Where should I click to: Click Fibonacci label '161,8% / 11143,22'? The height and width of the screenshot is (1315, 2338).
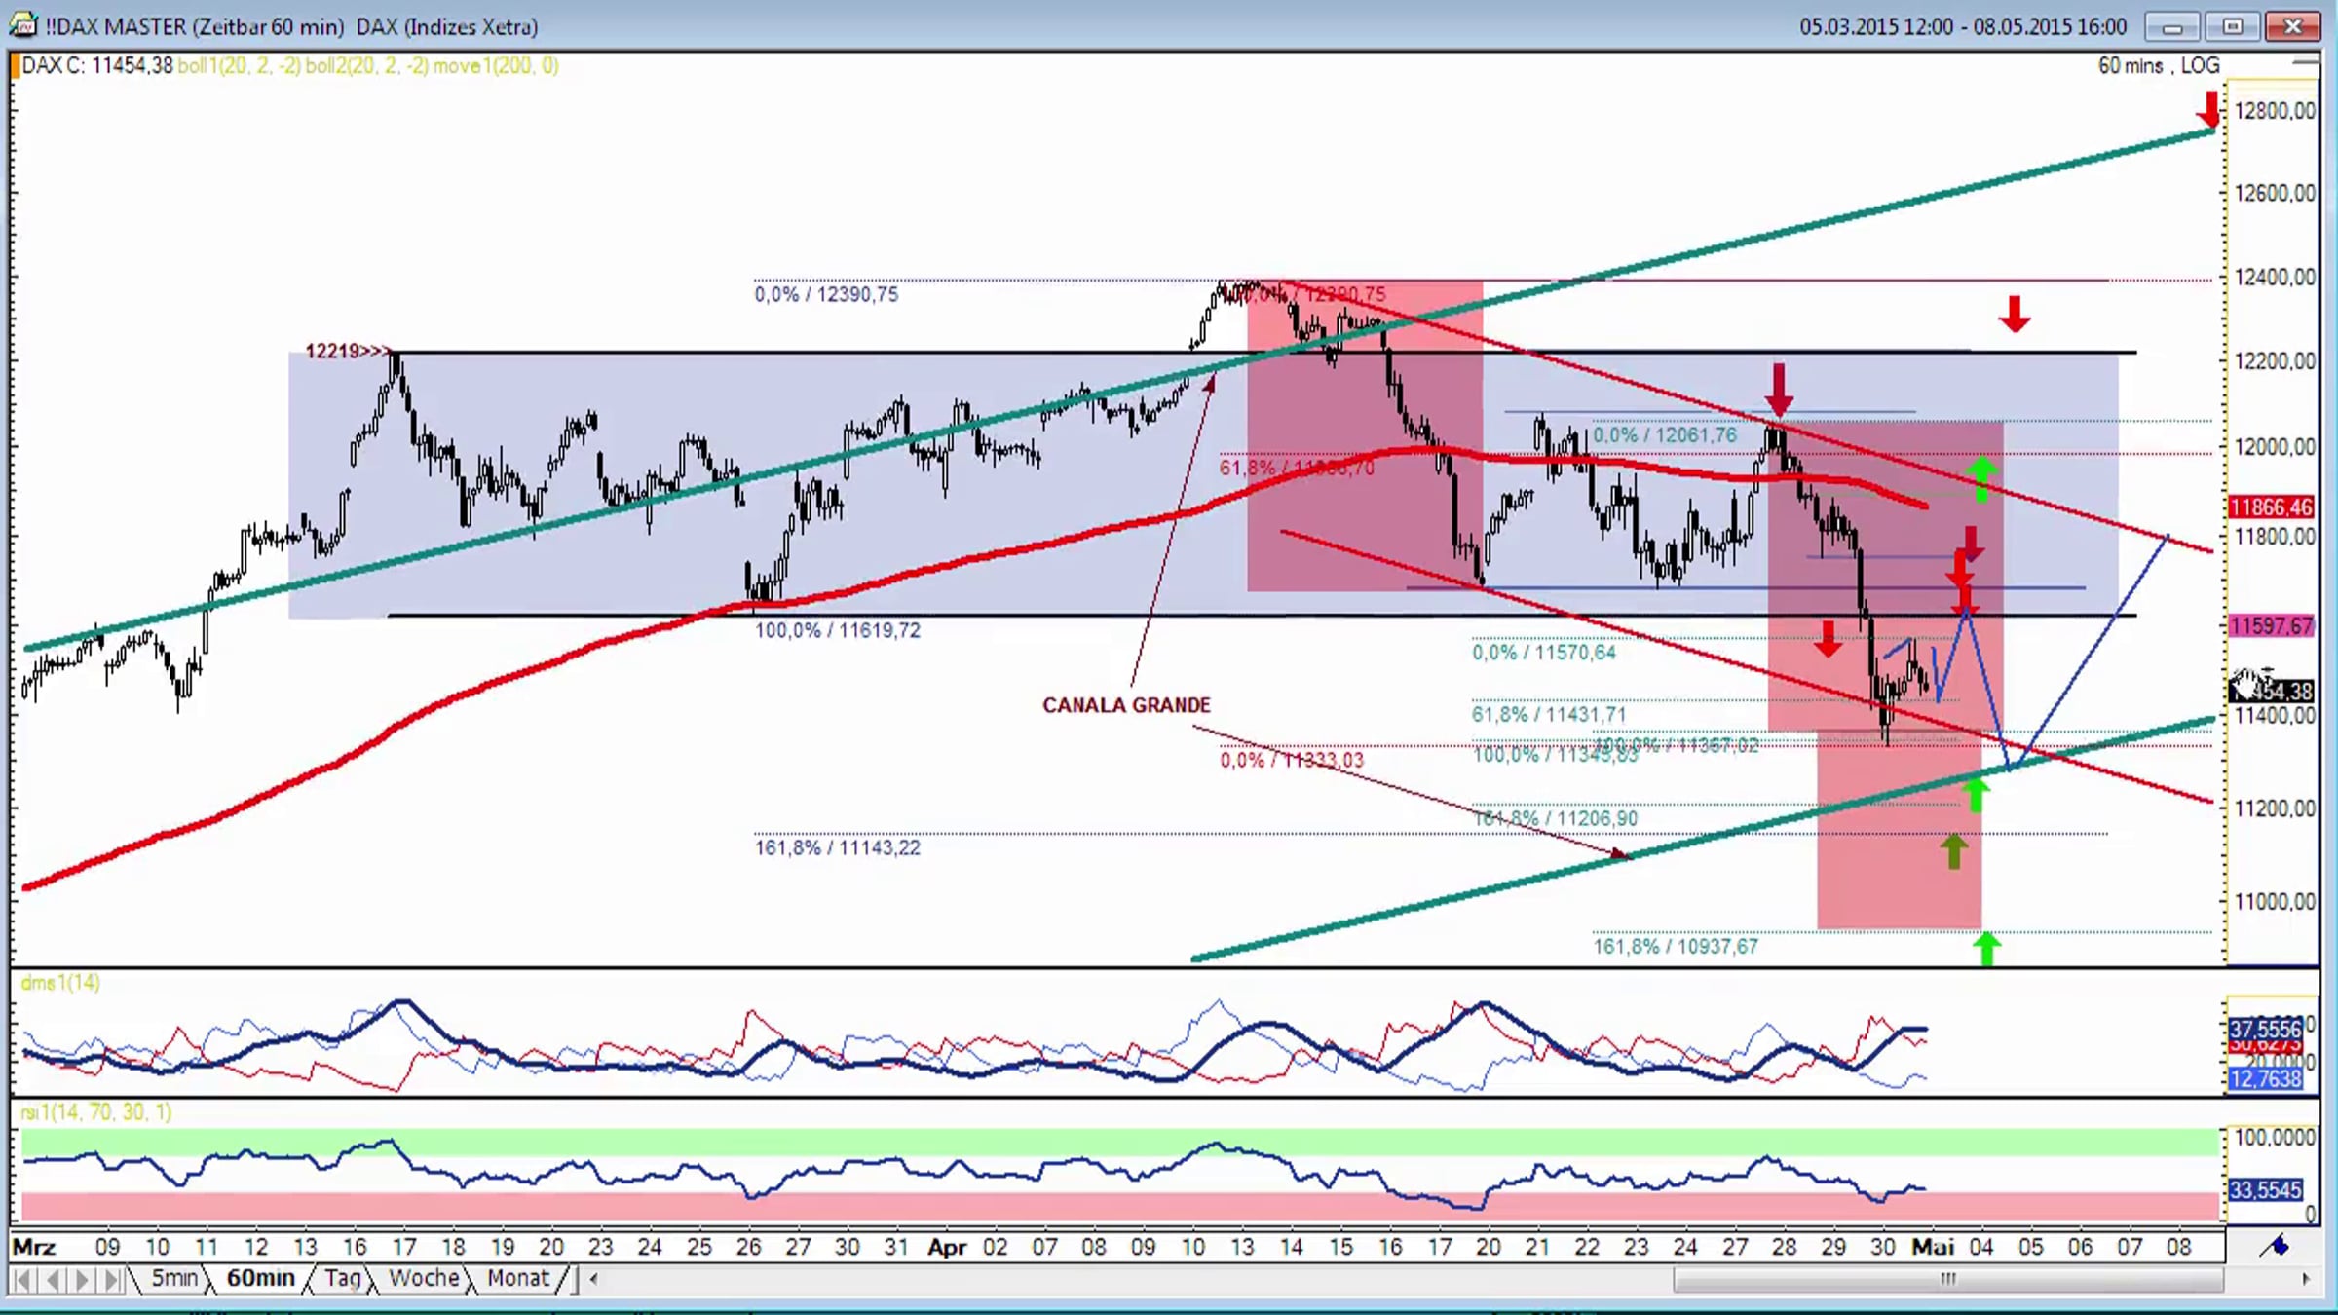point(837,848)
